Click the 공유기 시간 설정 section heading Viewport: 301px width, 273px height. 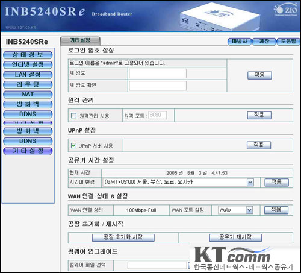pos(91,160)
